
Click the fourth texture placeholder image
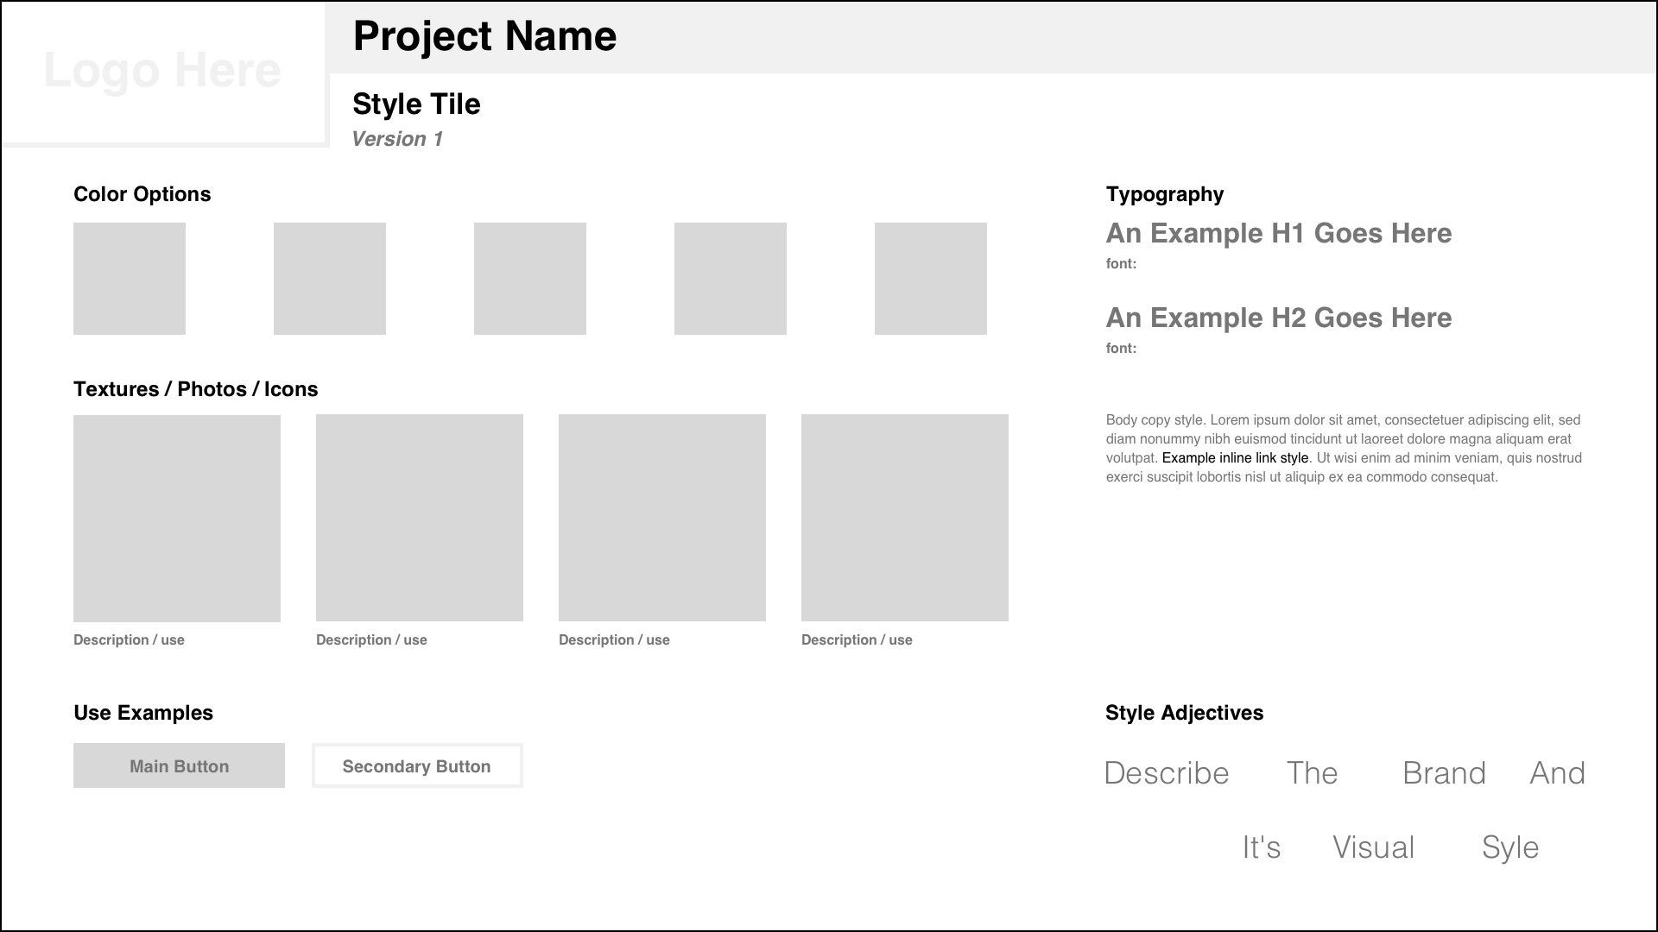(905, 518)
